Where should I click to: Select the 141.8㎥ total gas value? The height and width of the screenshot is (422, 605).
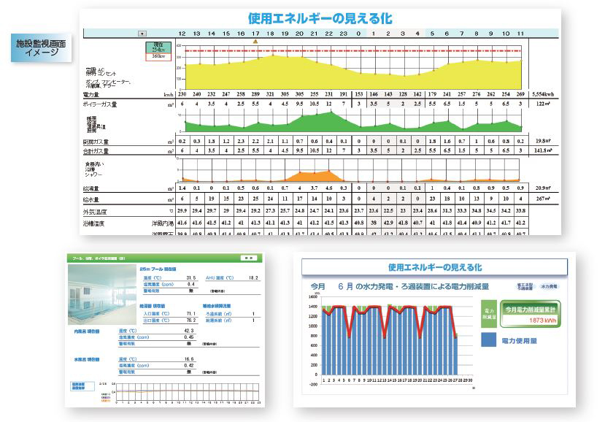(543, 150)
